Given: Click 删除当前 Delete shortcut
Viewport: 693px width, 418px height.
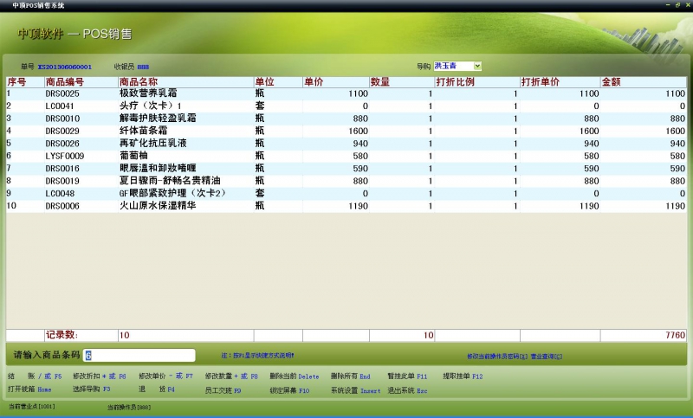Looking at the screenshot, I should pos(295,376).
